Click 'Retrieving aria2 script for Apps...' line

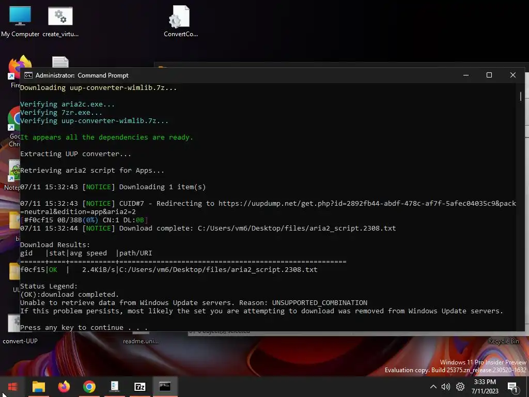(92, 170)
